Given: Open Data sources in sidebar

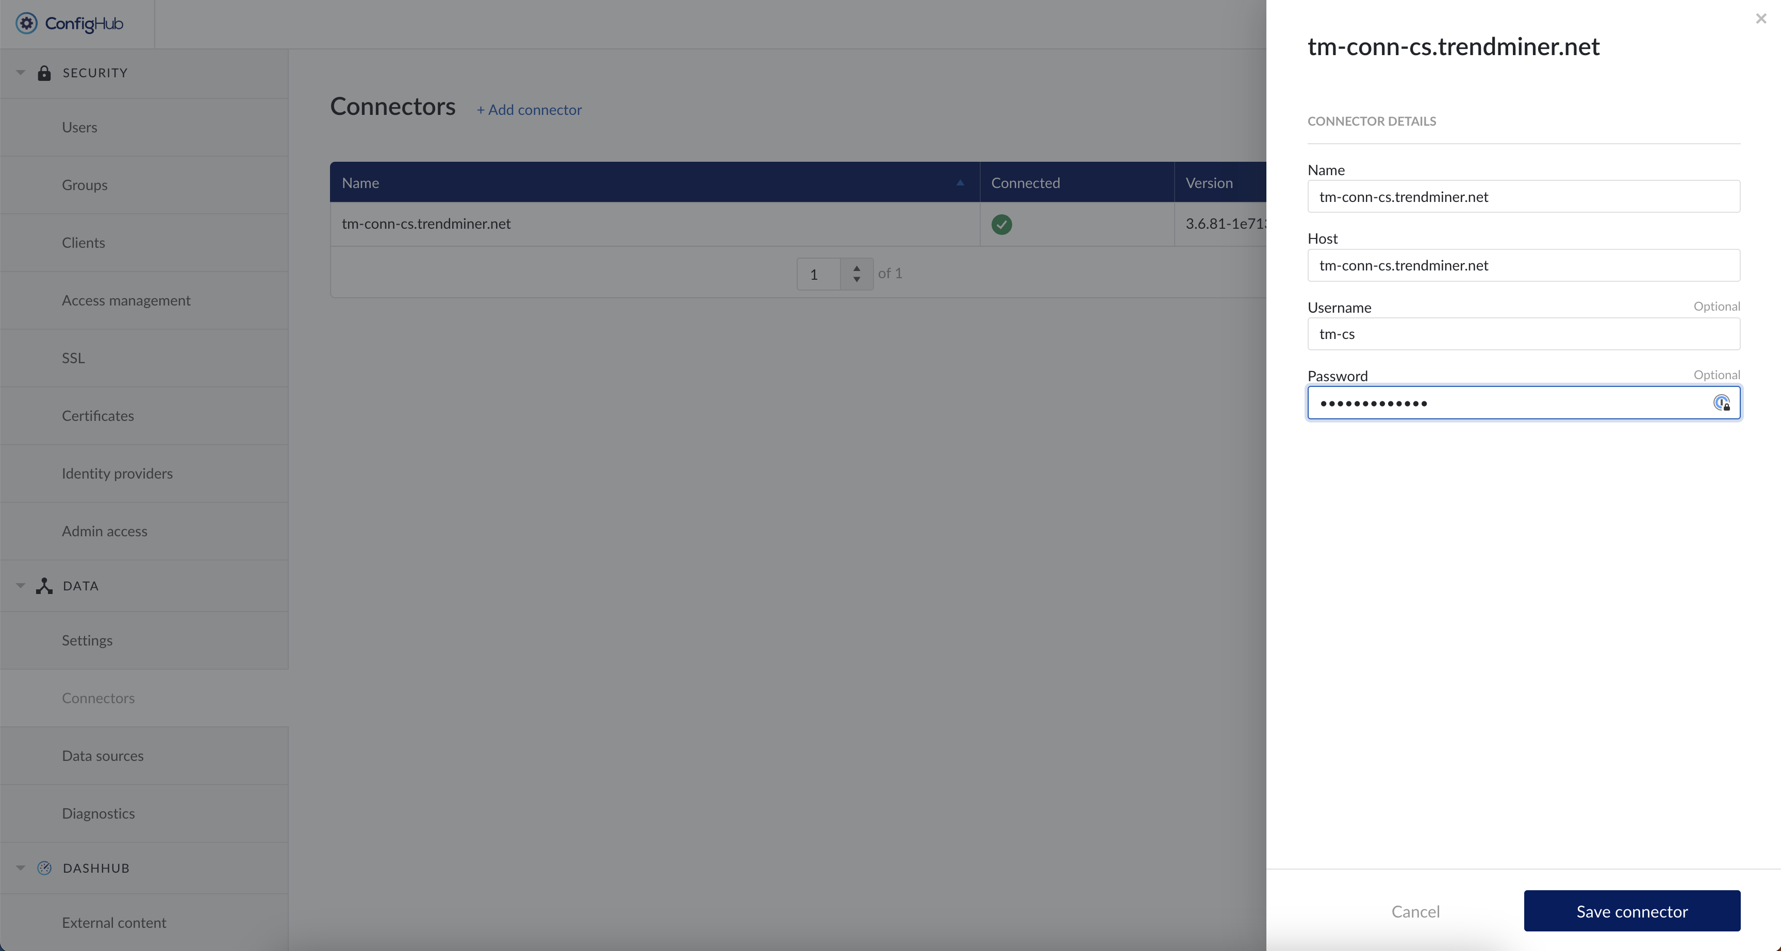Looking at the screenshot, I should click(102, 756).
